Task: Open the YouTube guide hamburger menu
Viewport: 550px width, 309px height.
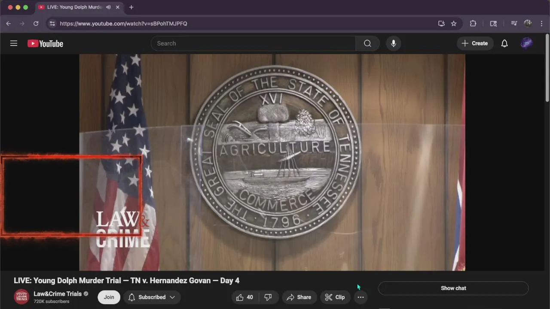Action: click(x=14, y=43)
